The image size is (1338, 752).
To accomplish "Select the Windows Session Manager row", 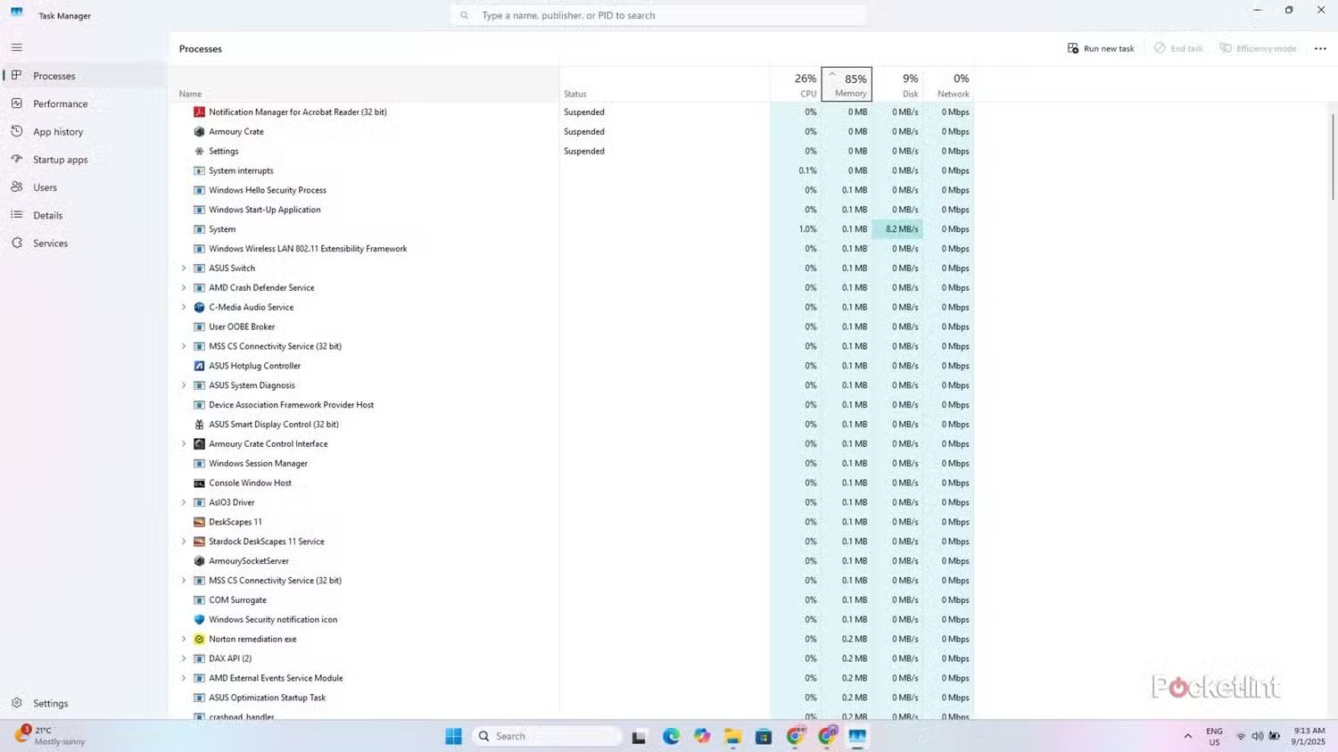I will tap(572, 464).
